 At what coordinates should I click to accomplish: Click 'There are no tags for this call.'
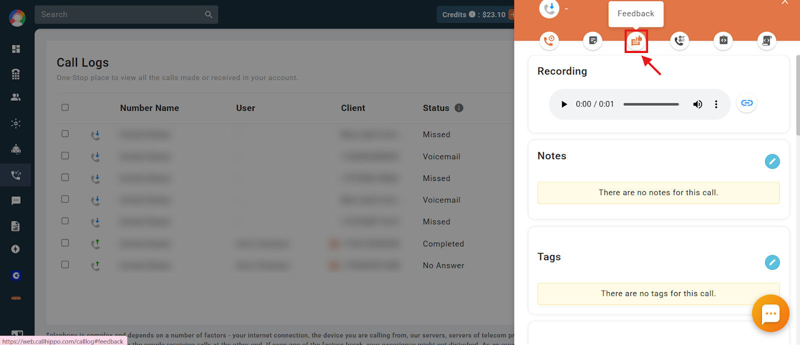[x=658, y=293]
